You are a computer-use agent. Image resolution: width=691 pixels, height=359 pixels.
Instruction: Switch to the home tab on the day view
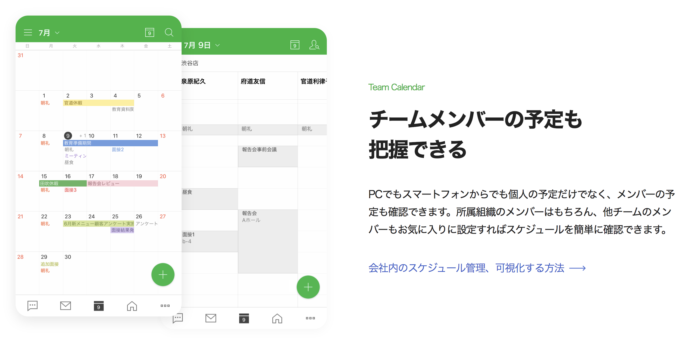coord(277,319)
